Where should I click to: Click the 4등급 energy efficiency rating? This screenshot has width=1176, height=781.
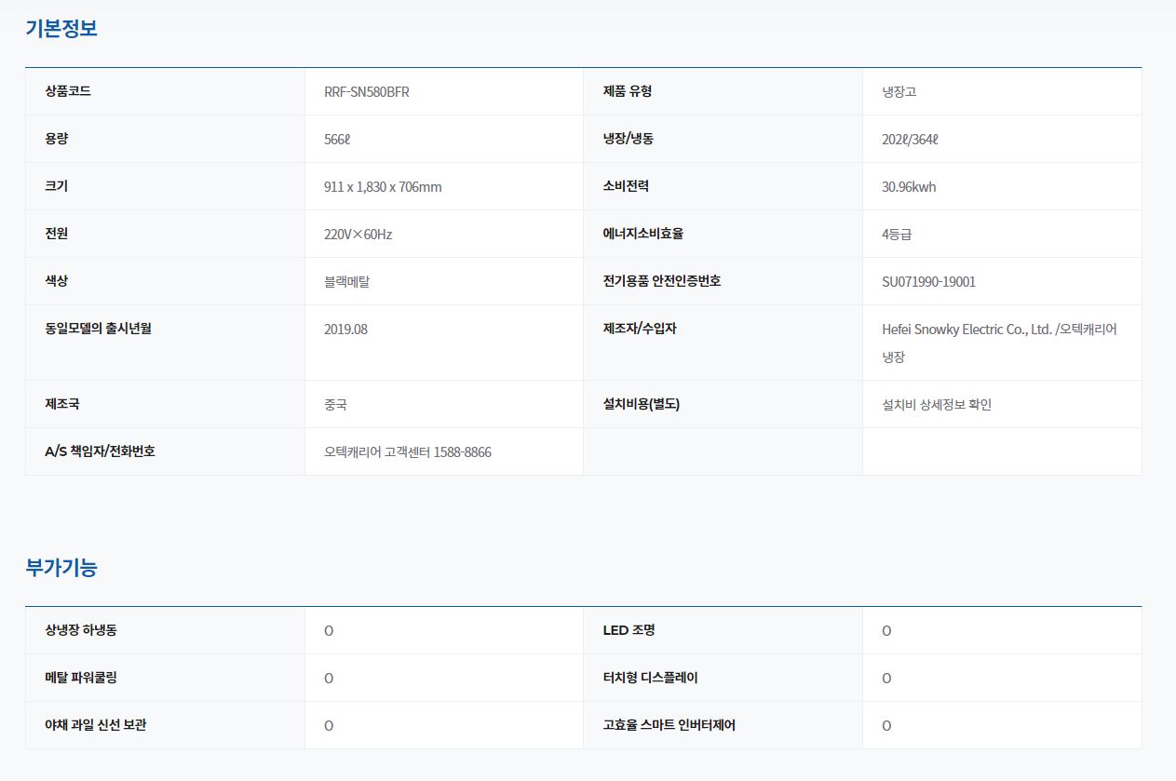point(897,235)
